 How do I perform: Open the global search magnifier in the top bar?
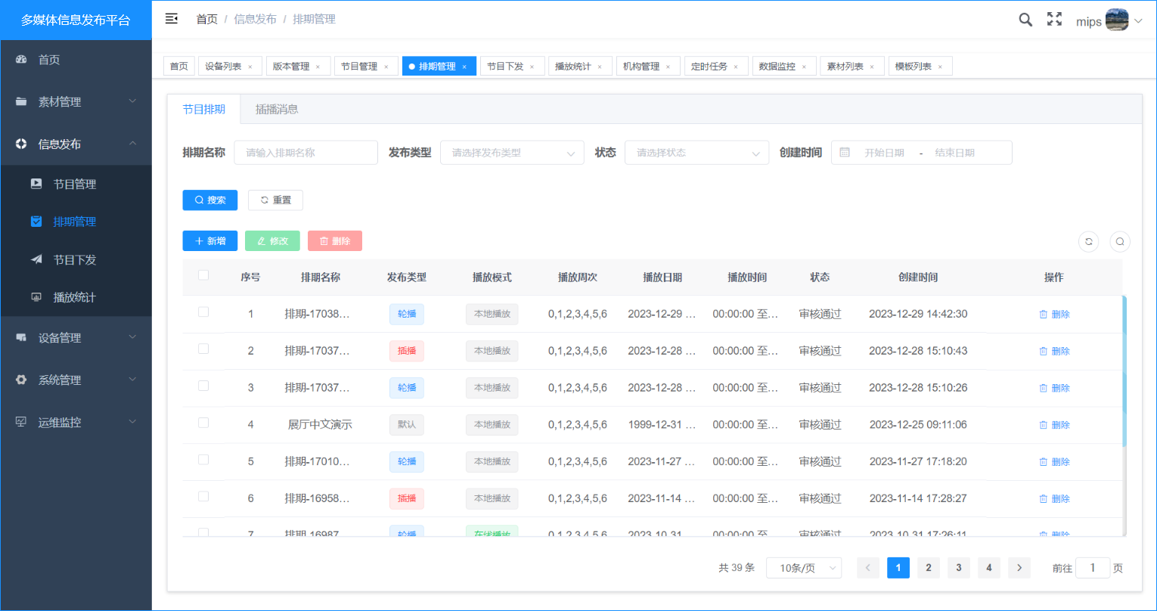pyautogui.click(x=1025, y=20)
